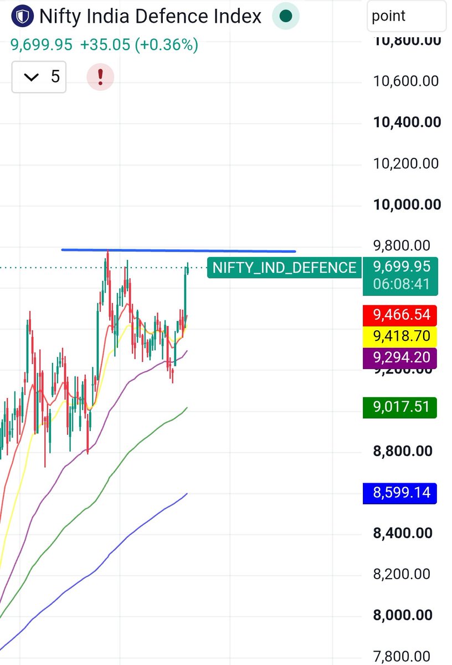
Task: Click the 9,699.95 current price tag
Action: 402,267
